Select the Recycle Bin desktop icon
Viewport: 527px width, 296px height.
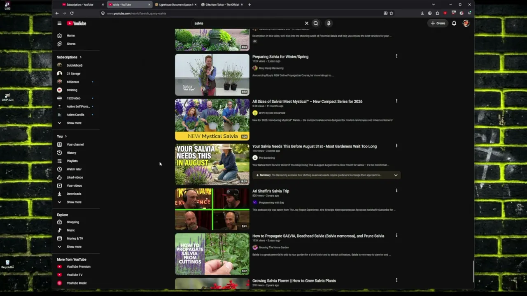(7, 264)
